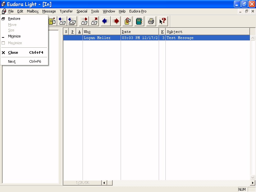Click the Redirect message toolbar icon

tap(94, 21)
